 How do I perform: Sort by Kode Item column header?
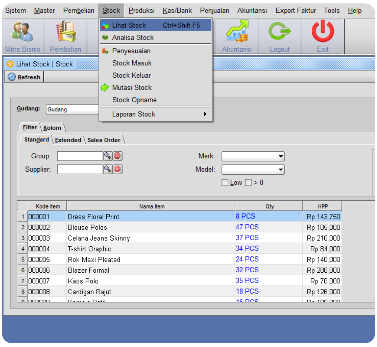[x=48, y=206]
